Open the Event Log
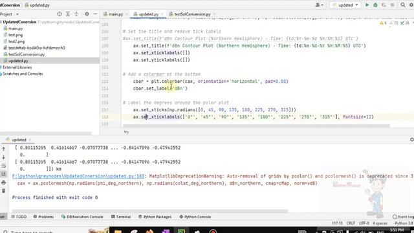 point(403,217)
